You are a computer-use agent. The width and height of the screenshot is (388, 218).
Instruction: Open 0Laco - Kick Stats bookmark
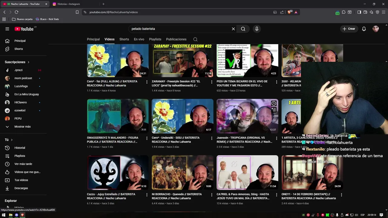(x=47, y=19)
